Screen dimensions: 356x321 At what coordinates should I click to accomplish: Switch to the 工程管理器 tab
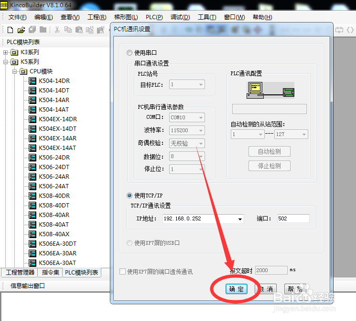[20, 273]
